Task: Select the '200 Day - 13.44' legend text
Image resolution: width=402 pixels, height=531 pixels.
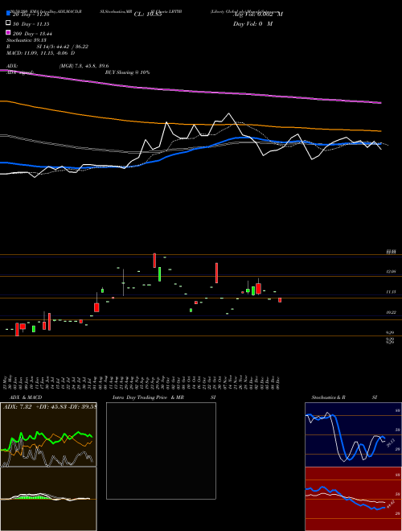Action: pos(32,34)
